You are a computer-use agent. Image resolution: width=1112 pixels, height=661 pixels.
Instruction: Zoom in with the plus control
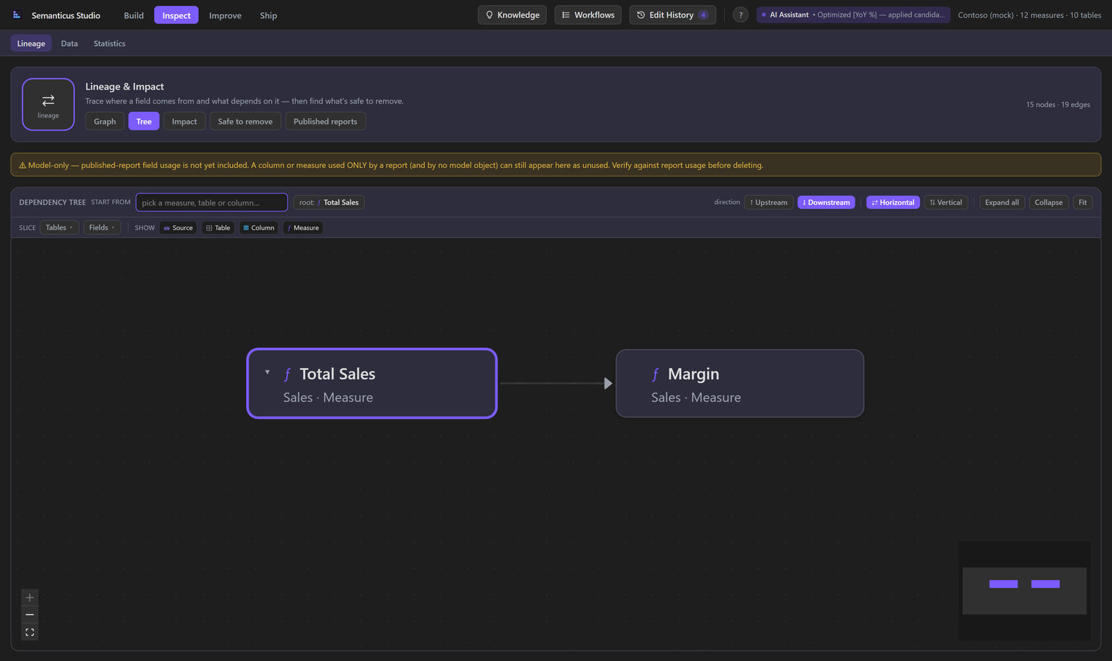pyautogui.click(x=29, y=597)
